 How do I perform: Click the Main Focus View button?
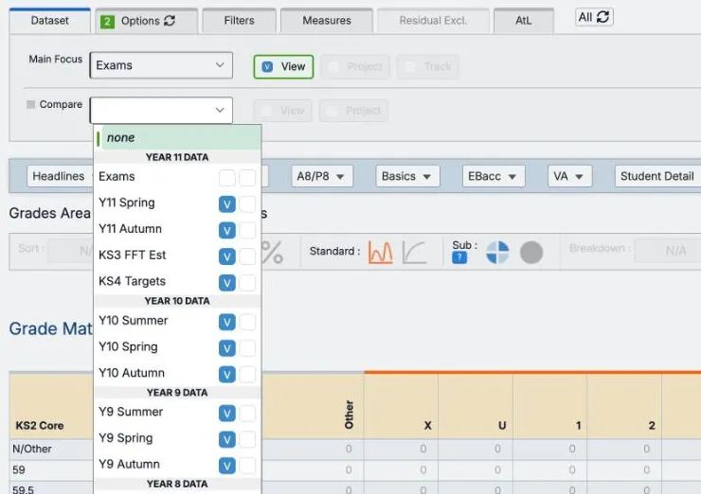(283, 66)
